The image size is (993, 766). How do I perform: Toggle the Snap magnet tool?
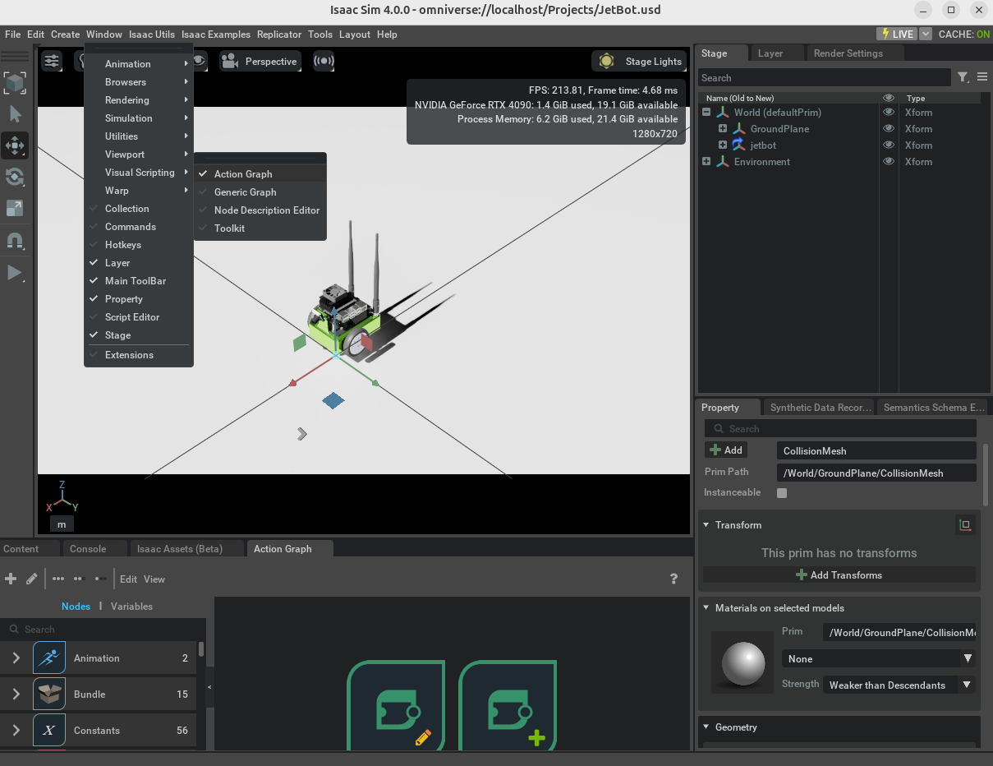[15, 241]
